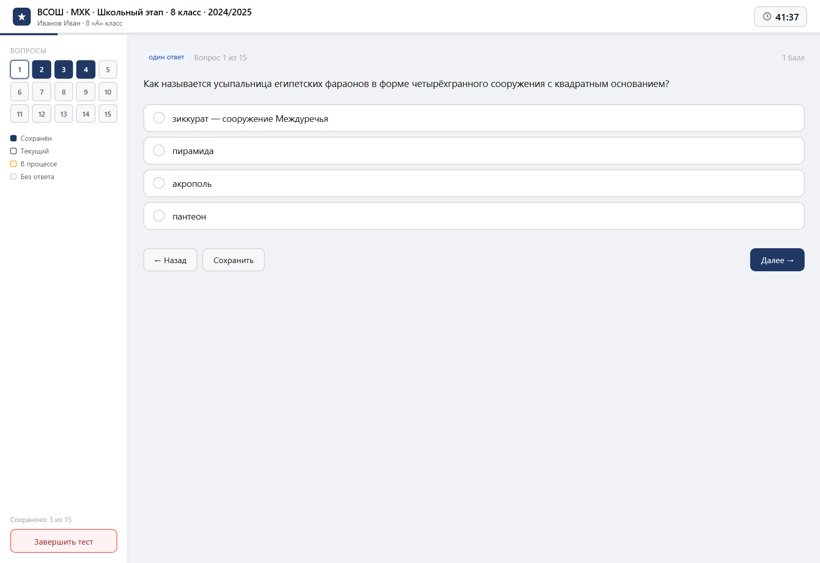Choose the «пирамида» answer option
820x563 pixels.
click(x=474, y=151)
